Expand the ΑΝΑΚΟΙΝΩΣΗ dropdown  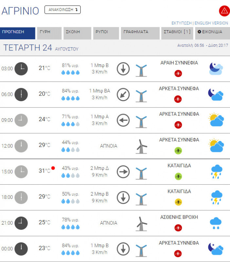[x=63, y=10]
